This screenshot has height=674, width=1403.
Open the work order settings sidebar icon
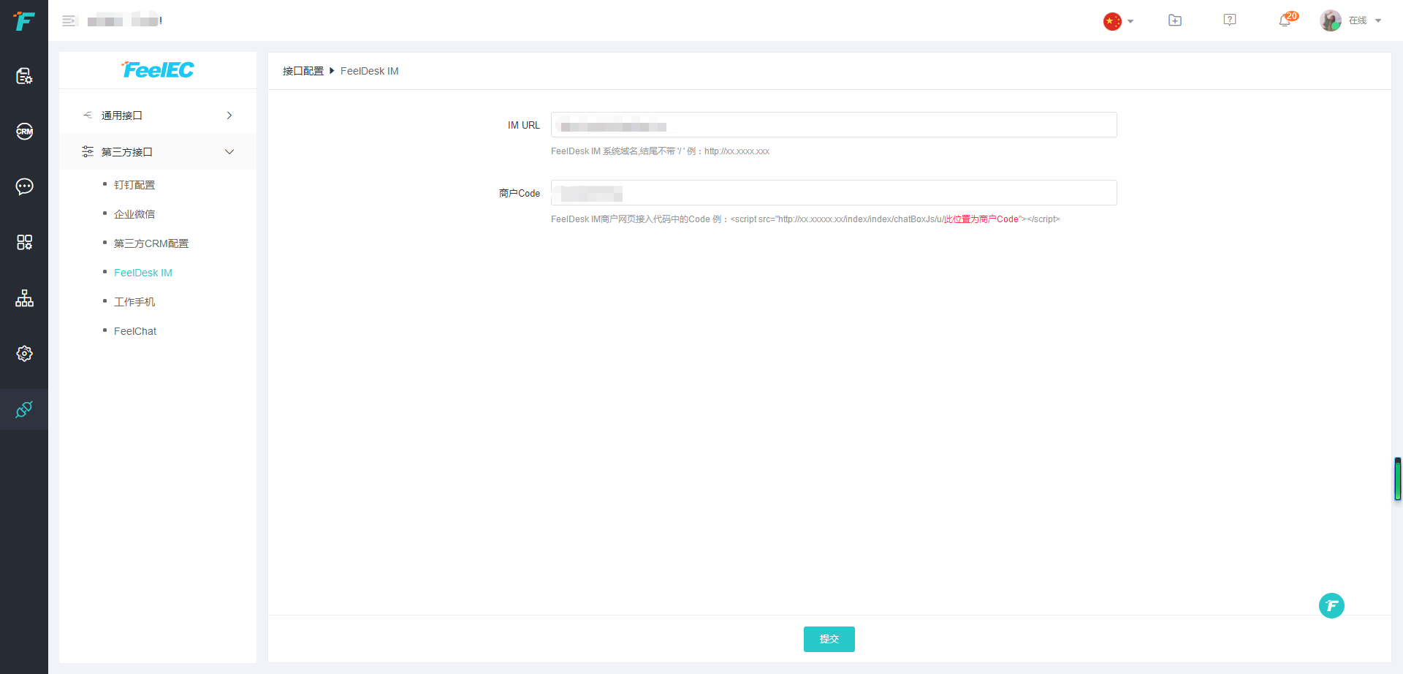(24, 76)
